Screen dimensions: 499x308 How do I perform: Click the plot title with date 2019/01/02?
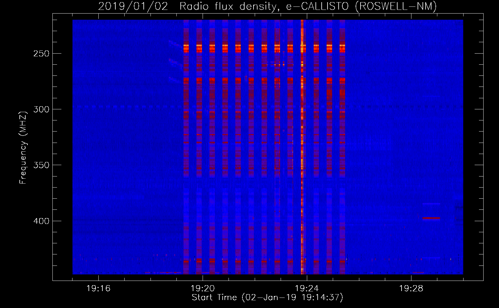[x=267, y=6]
